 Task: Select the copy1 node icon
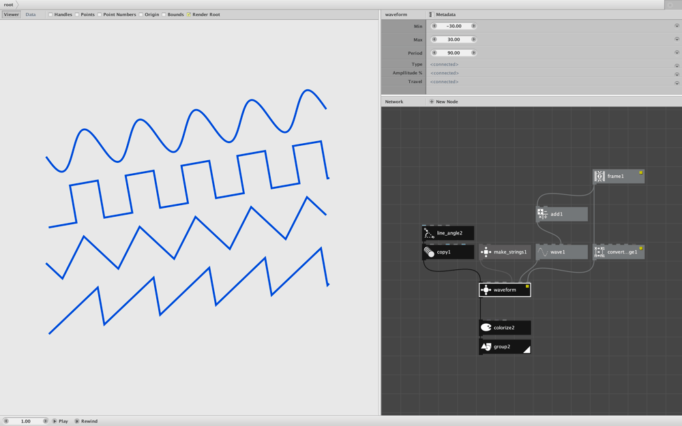[x=429, y=252]
